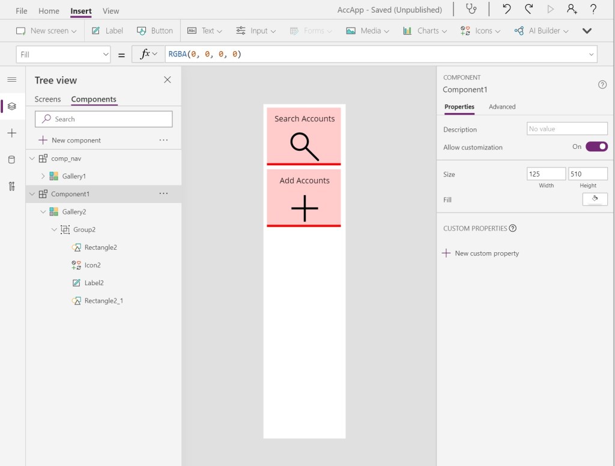This screenshot has width=615, height=466.
Task: Open the Share user icon
Action: click(572, 10)
